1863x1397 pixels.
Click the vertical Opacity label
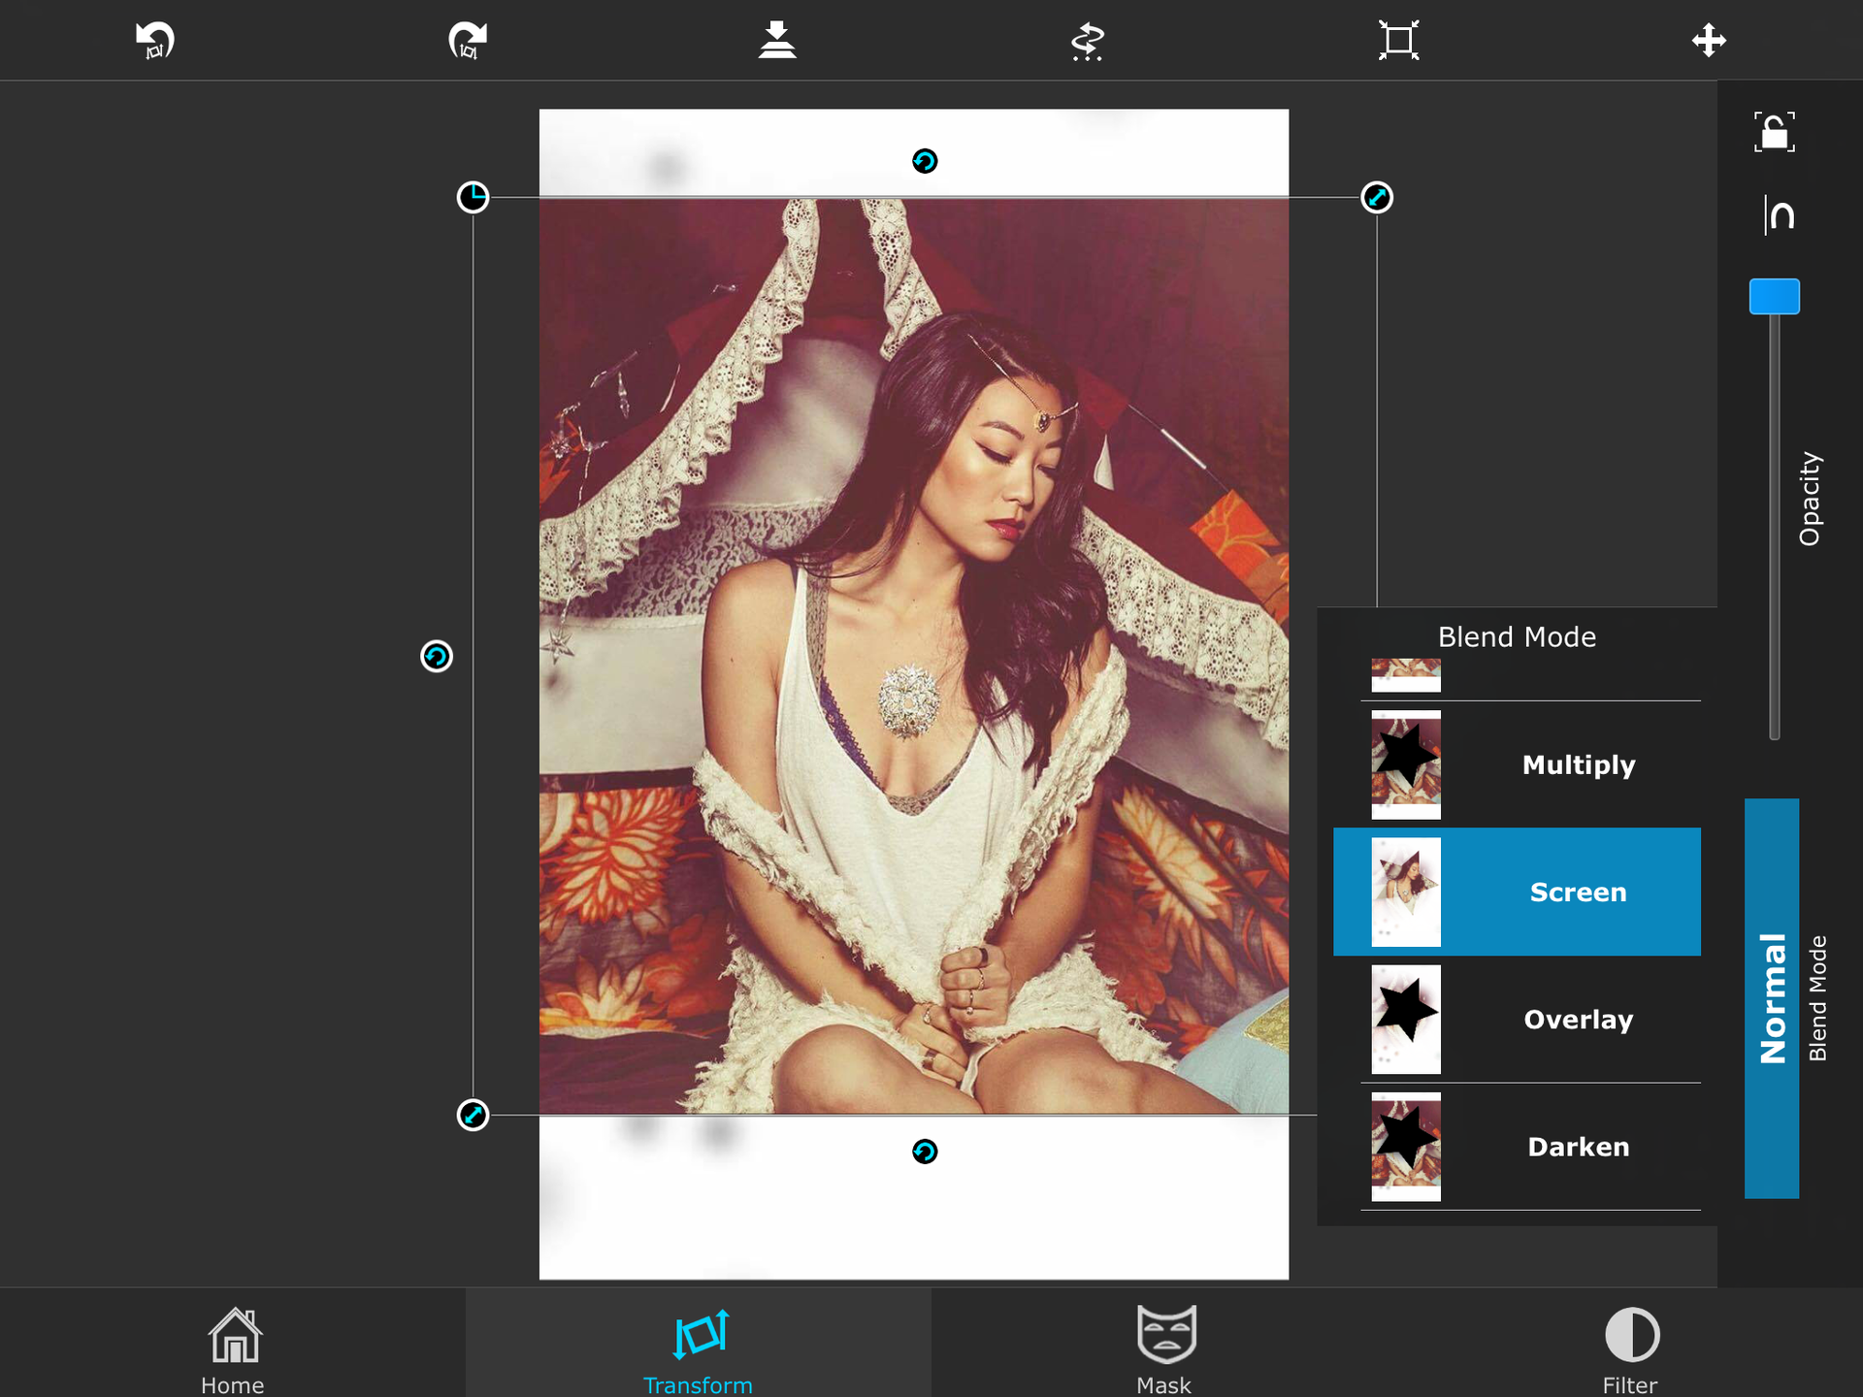[x=1810, y=499]
